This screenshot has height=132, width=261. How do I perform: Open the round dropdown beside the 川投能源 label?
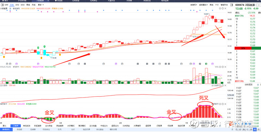(x=11, y=9)
